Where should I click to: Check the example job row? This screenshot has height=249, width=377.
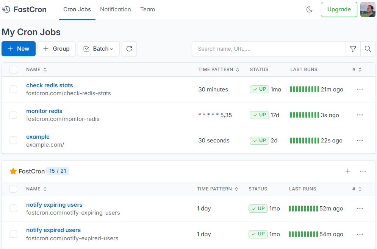pos(13,140)
